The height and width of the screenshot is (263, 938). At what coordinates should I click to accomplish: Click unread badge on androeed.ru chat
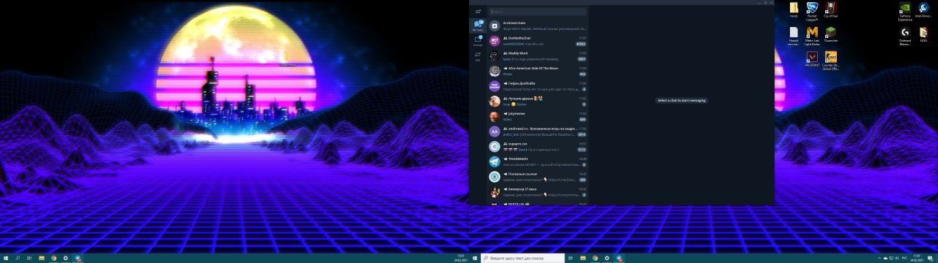point(582,134)
